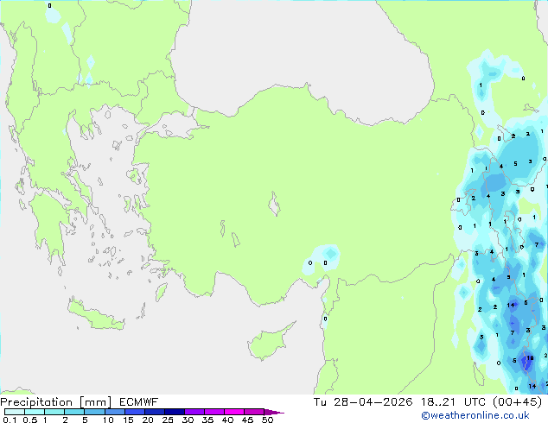Select the 1–2 mm legend color swatch
This screenshot has width=548, height=423.
54,412
